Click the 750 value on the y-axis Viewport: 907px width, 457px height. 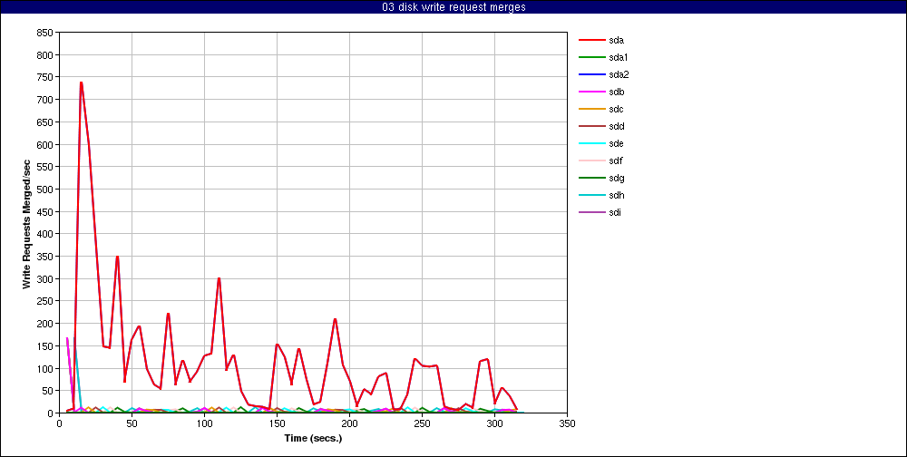(45, 77)
